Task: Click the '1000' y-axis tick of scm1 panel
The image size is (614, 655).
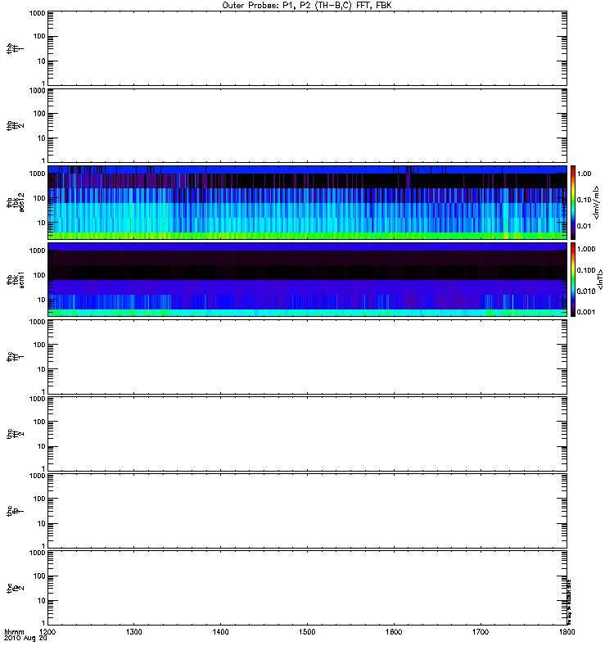Action: pyautogui.click(x=37, y=251)
